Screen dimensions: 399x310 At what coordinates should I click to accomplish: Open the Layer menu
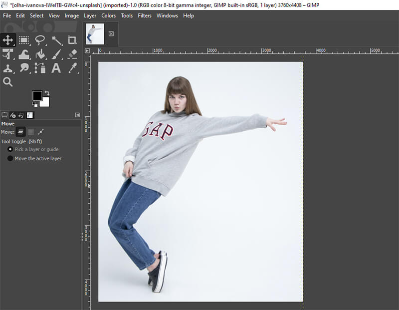(x=90, y=15)
